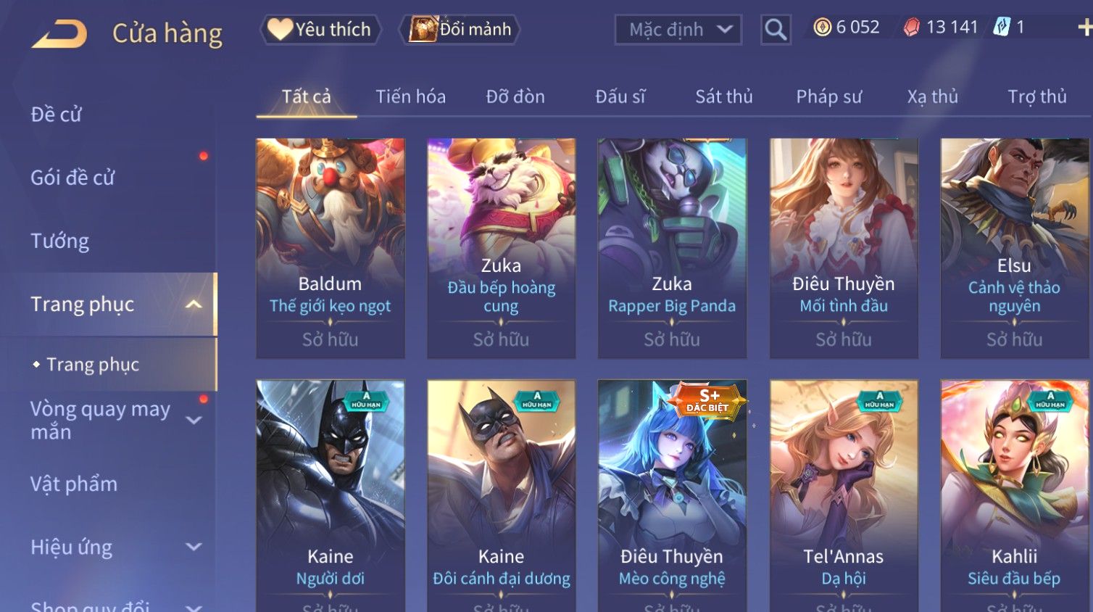Switch to the Pháp sư tab
Screen dimensions: 1093x612
click(x=828, y=96)
